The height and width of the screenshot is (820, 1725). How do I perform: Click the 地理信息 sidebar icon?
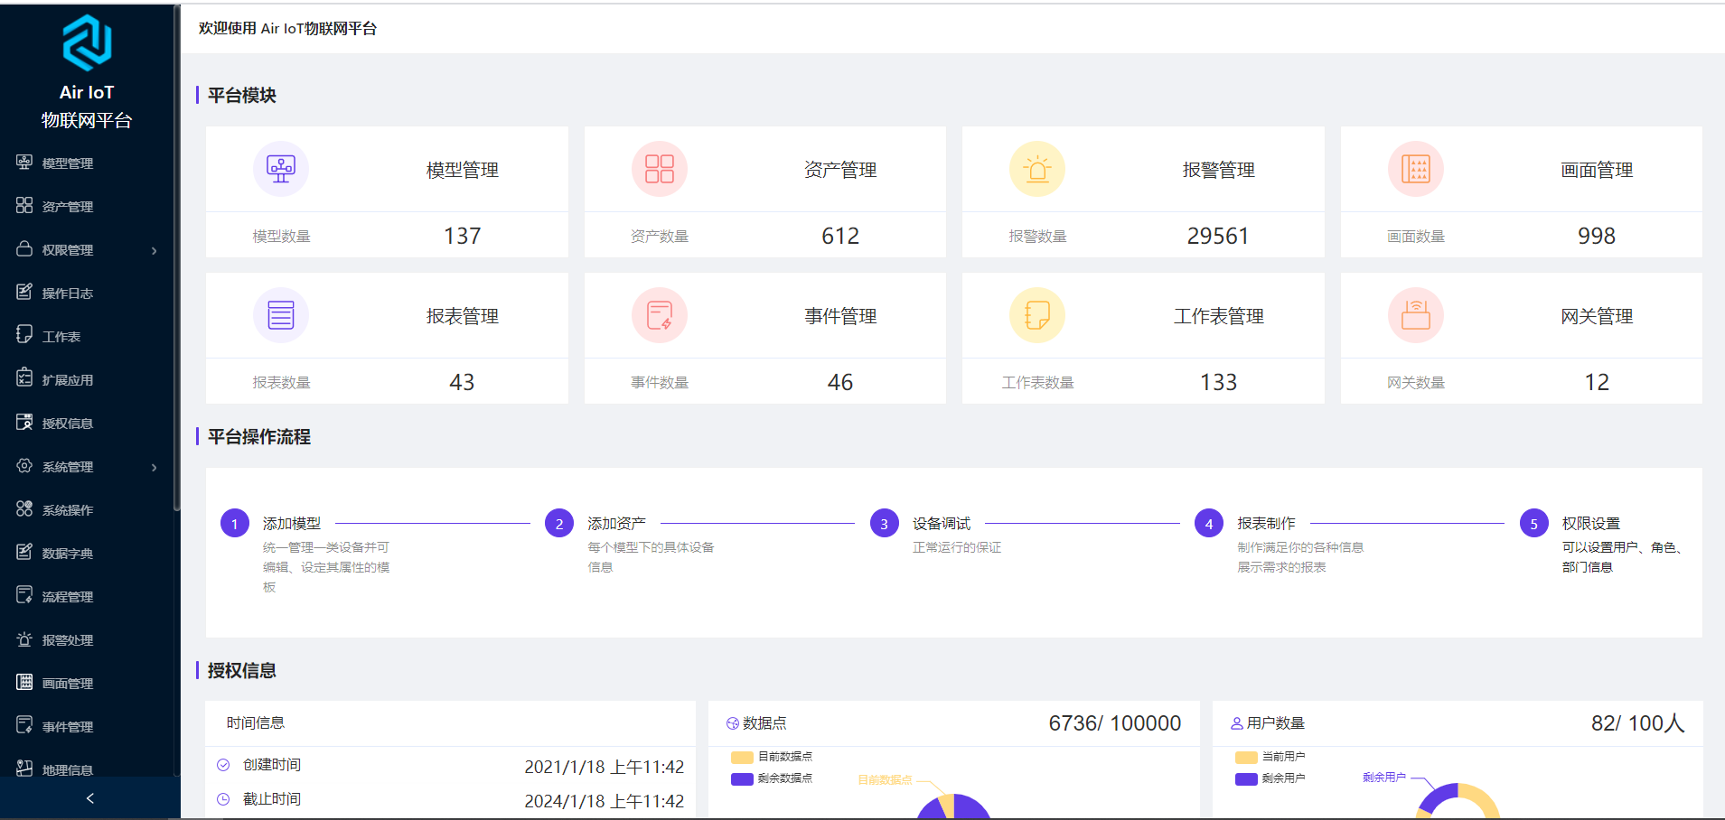click(24, 769)
